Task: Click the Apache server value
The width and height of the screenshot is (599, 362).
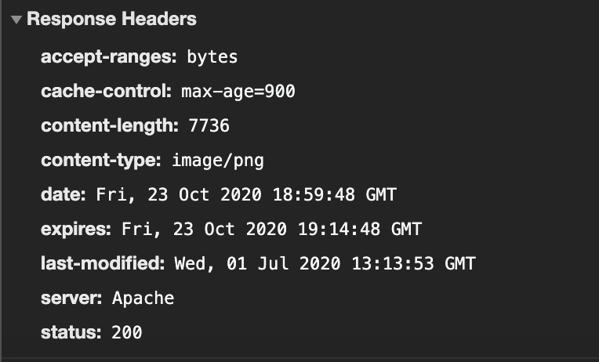Action: pyautogui.click(x=143, y=299)
